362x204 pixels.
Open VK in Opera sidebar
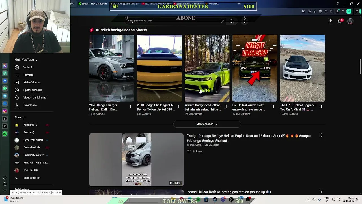(x=5, y=104)
